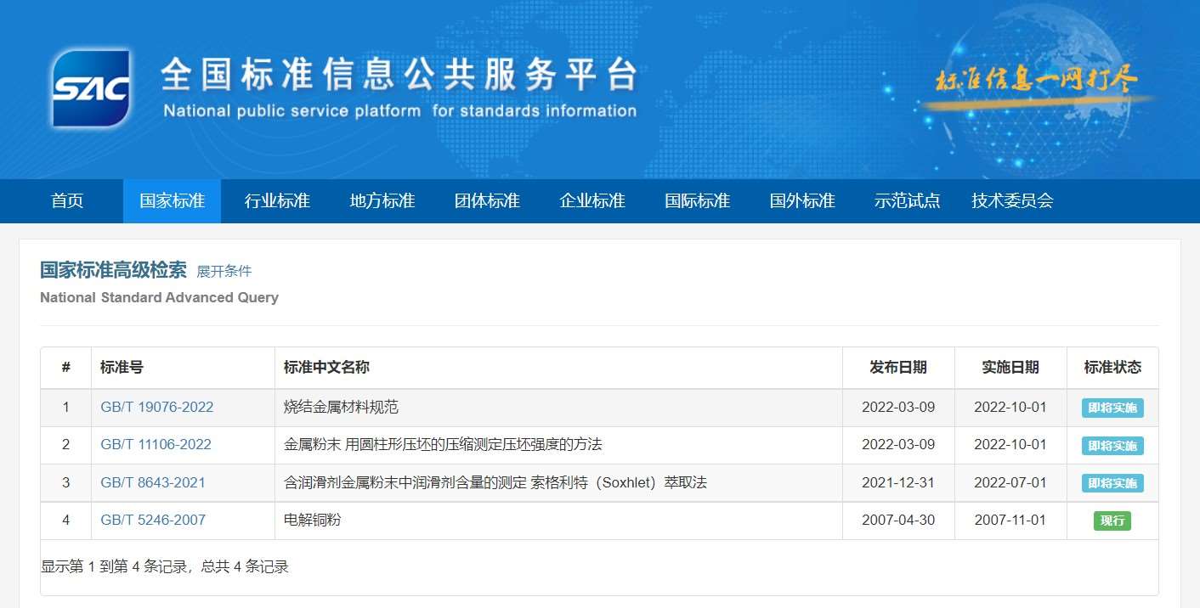Go to 行业标准 menu item
Viewport: 1200px width, 608px height.
click(x=277, y=201)
